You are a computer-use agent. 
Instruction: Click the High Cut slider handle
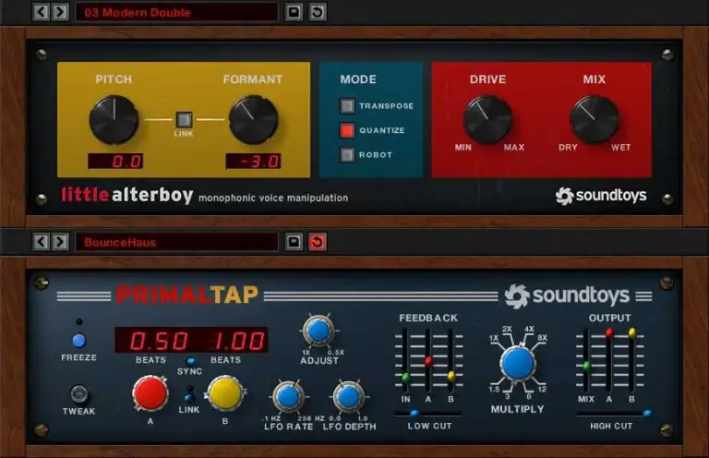647,414
